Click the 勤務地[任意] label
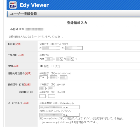Screen dimensions: 140x127 [x=26, y=92]
